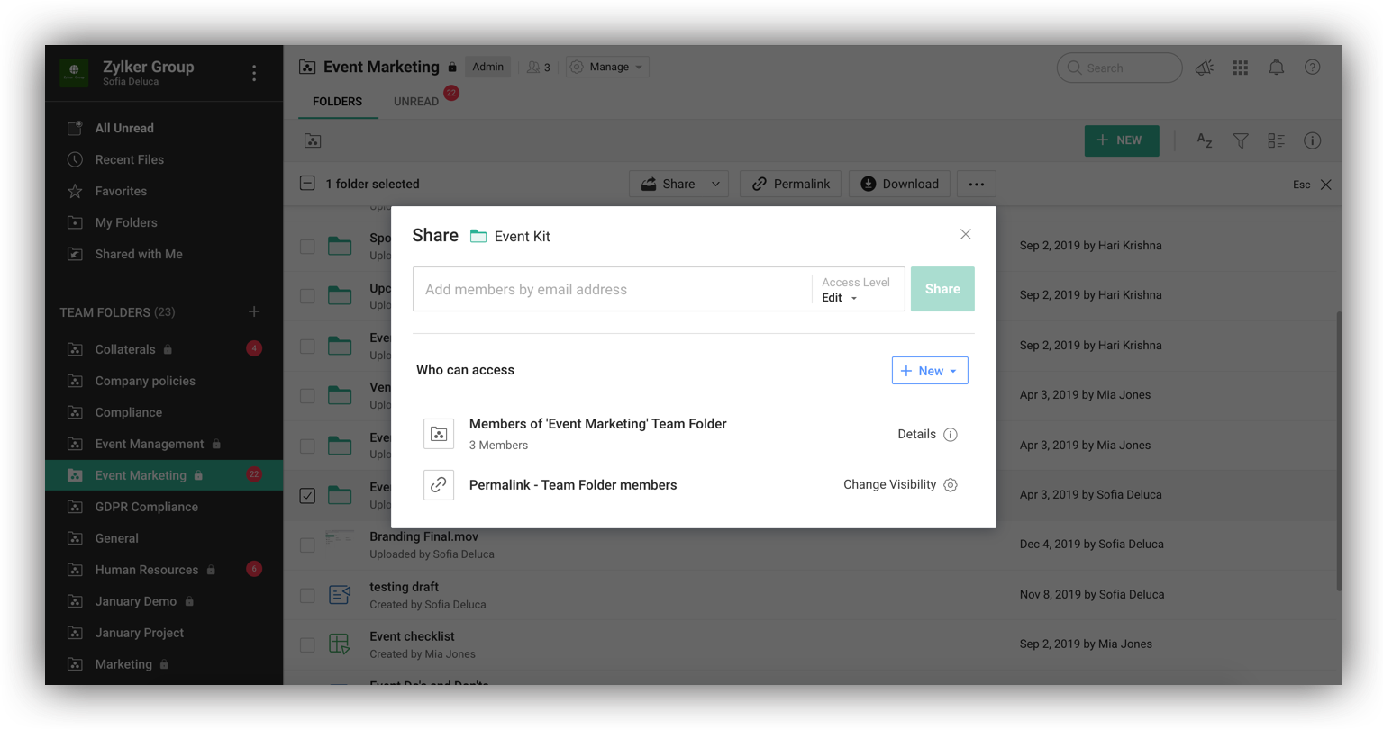Open the Zoho apps grid icon
The image size is (1383, 730).
pos(1240,67)
